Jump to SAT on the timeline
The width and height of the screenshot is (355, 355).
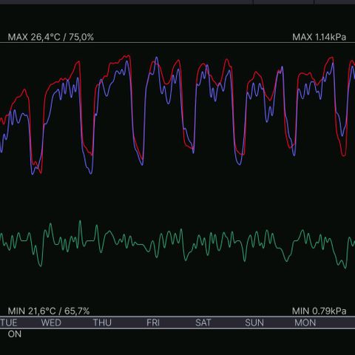pos(203,322)
